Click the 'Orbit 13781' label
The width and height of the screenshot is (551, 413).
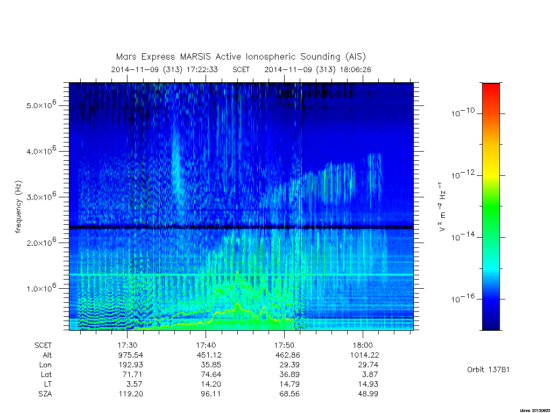488,369
